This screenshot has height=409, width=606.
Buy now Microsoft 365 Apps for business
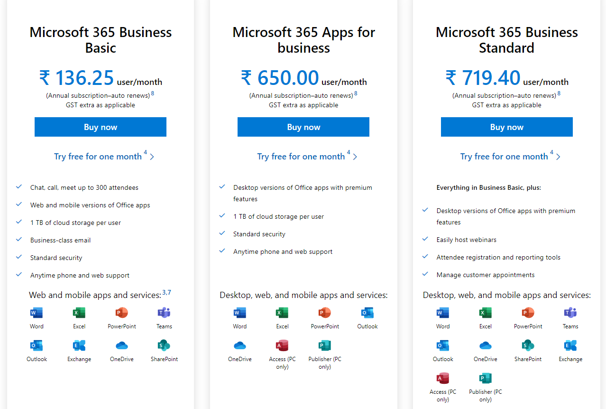(303, 127)
